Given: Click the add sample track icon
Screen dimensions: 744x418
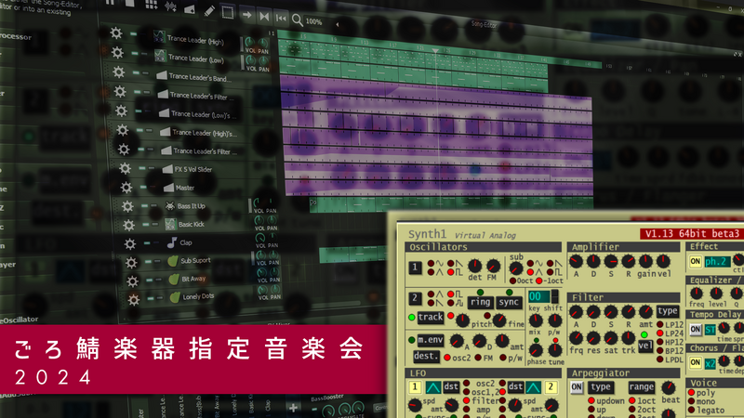Looking at the screenshot, I should pos(170,7).
